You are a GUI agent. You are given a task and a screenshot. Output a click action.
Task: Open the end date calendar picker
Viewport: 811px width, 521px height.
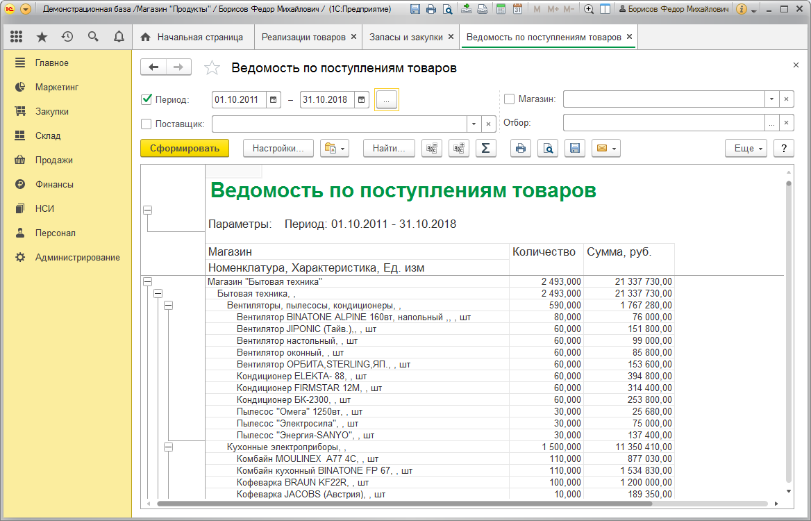click(362, 99)
